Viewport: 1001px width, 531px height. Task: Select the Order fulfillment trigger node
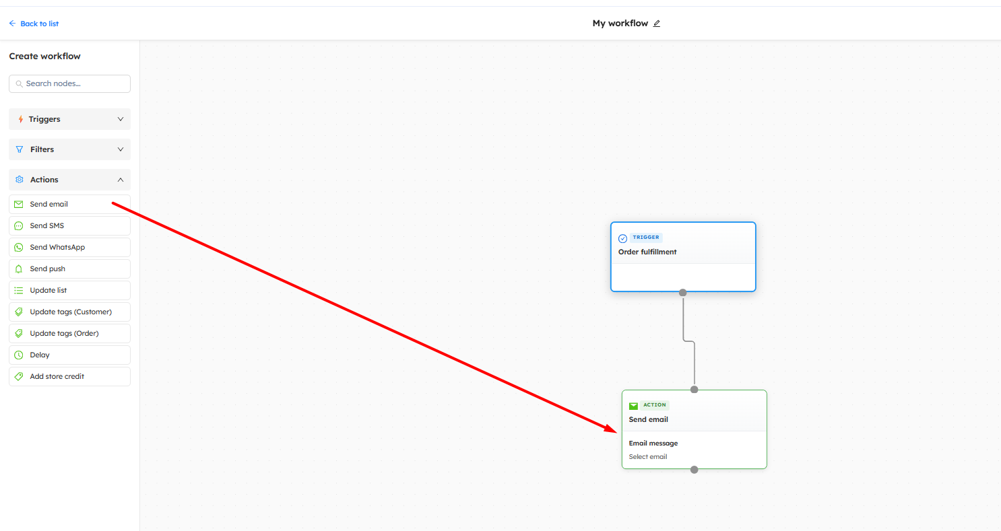pyautogui.click(x=683, y=252)
